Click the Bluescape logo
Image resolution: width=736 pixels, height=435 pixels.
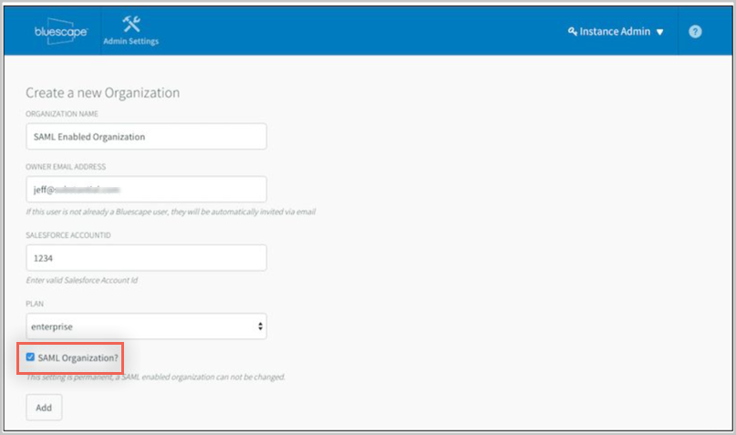[61, 31]
